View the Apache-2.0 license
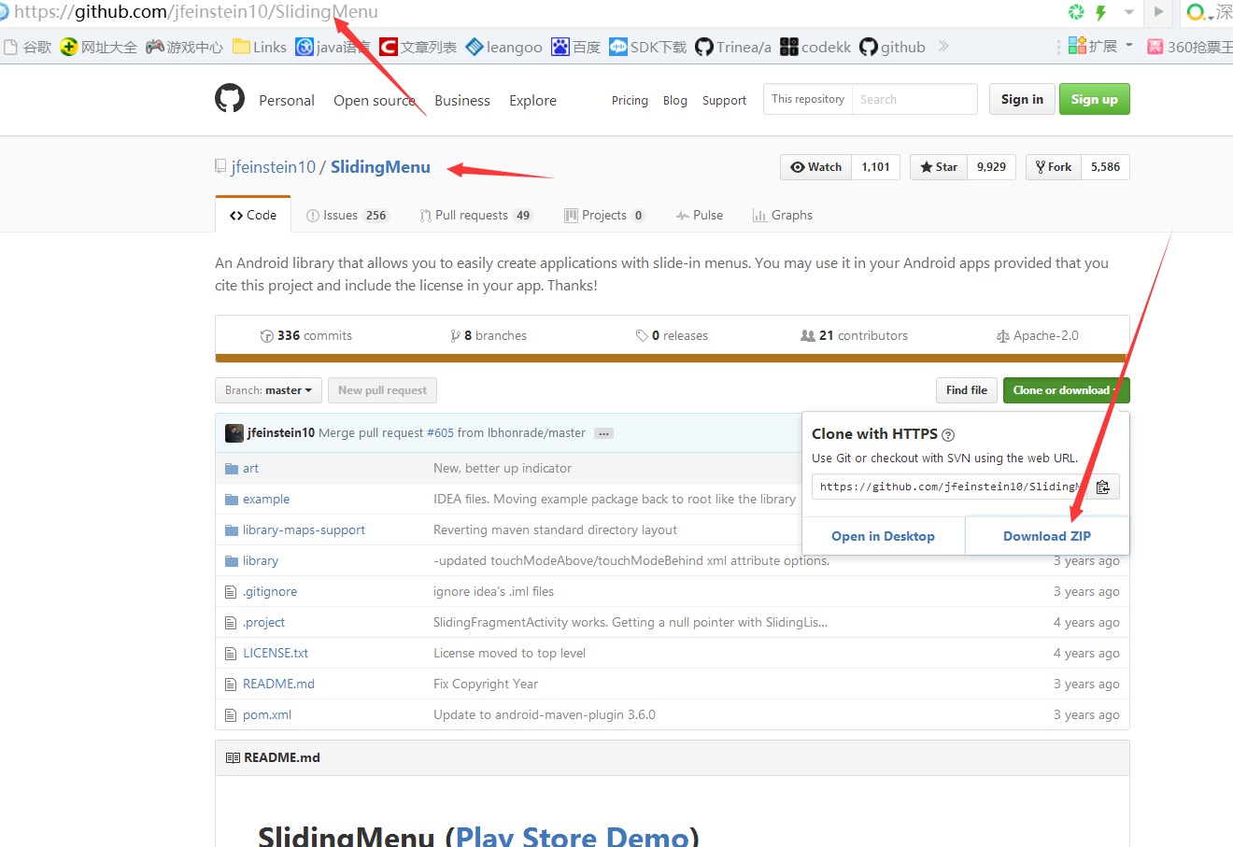This screenshot has width=1233, height=847. [1037, 336]
